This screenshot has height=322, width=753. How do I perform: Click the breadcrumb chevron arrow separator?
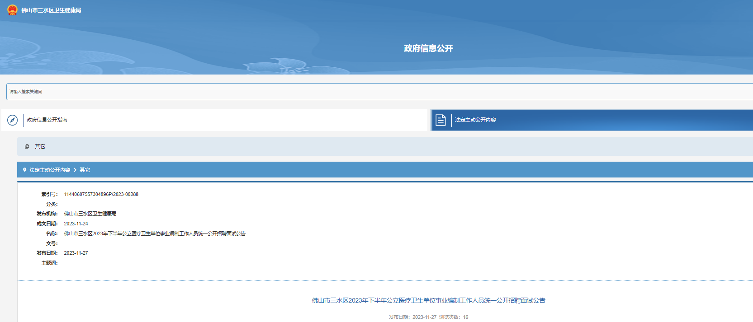coord(75,170)
